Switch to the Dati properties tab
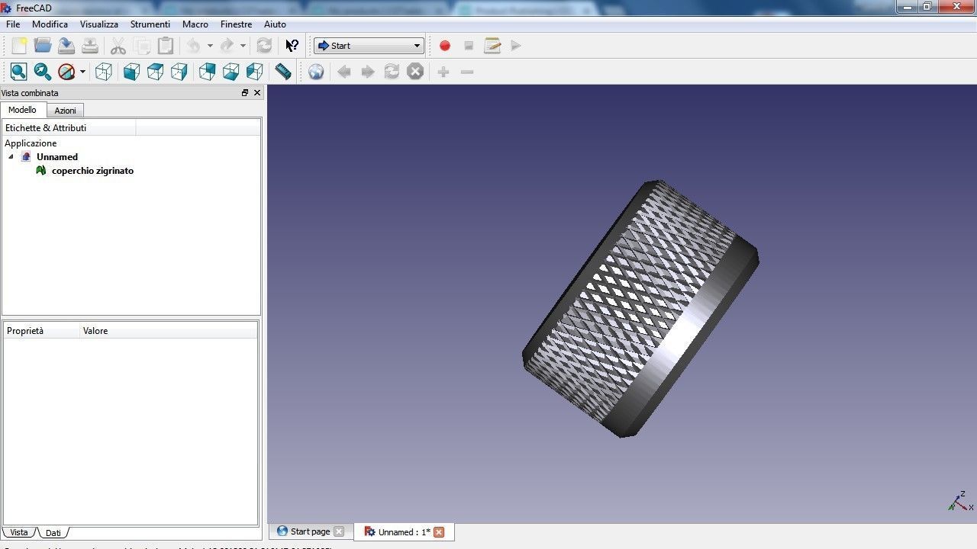 (x=53, y=533)
